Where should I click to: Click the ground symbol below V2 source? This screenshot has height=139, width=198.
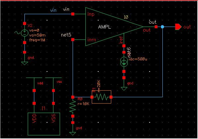point(24,63)
